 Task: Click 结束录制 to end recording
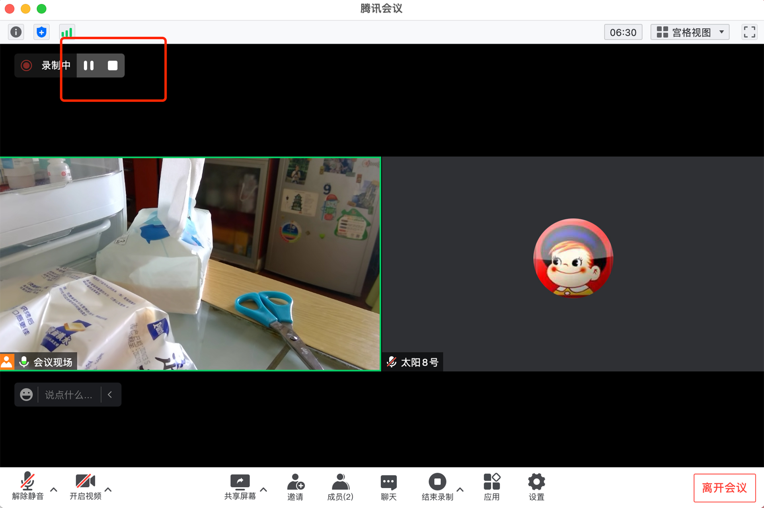click(437, 486)
